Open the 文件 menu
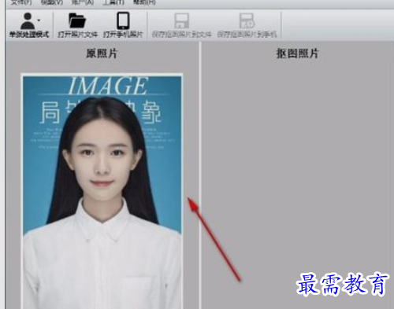 click(21, 2)
